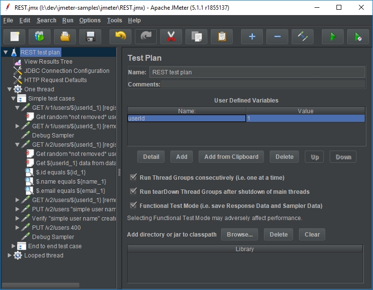Viewport: 373px width, 290px height.
Task: Click the $.id equals assertion magnifier icon
Action: tap(29, 172)
